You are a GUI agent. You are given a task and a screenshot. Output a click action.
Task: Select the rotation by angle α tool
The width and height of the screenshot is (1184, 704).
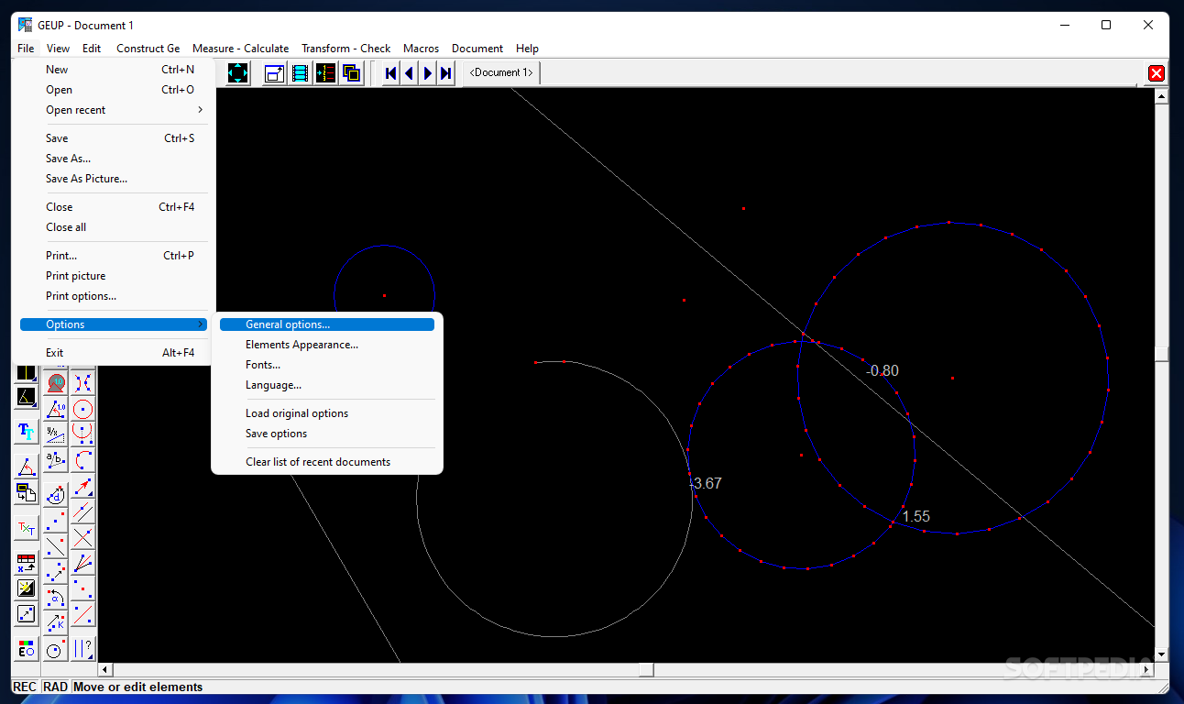pos(56,597)
